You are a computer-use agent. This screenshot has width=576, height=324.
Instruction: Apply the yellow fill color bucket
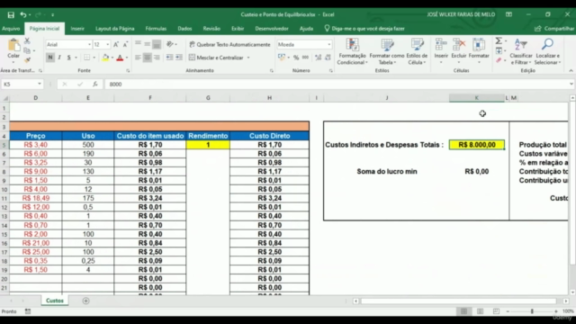[x=105, y=58]
